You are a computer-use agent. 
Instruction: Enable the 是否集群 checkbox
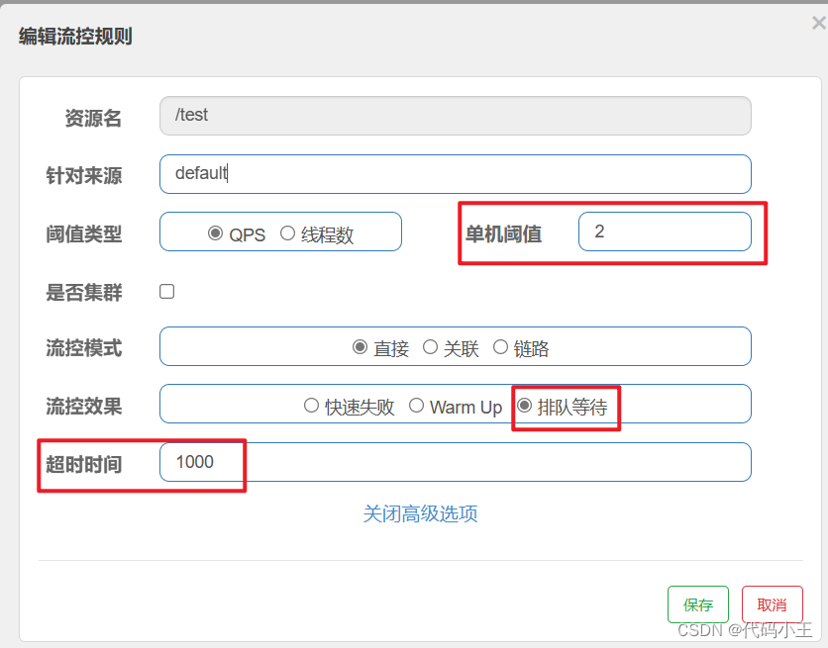166,291
